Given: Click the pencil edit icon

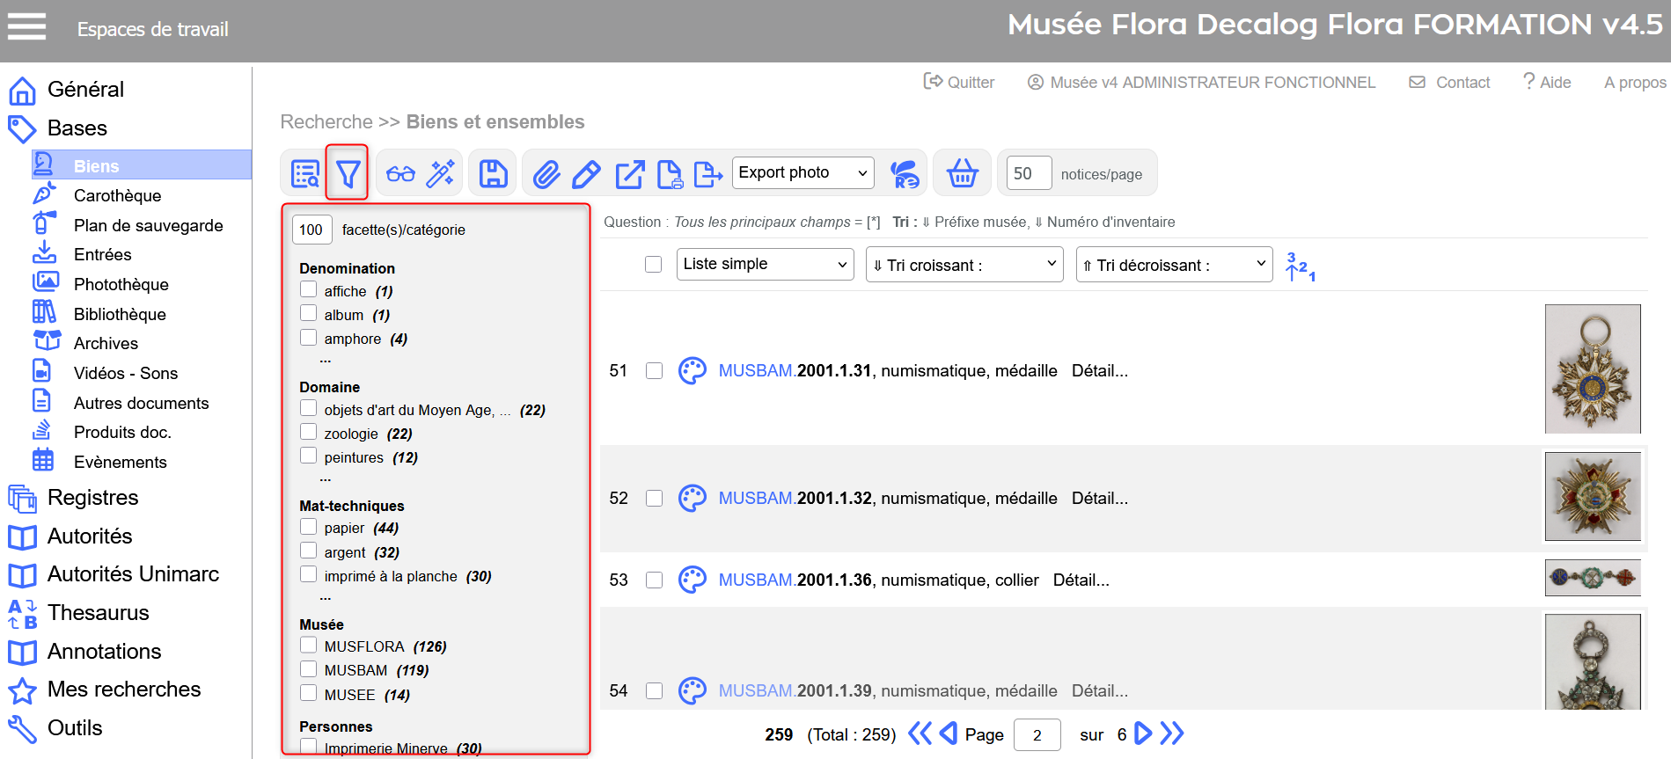Looking at the screenshot, I should click(586, 174).
